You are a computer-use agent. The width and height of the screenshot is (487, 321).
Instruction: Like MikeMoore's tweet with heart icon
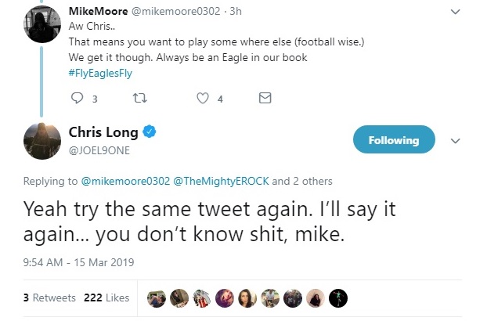click(203, 99)
